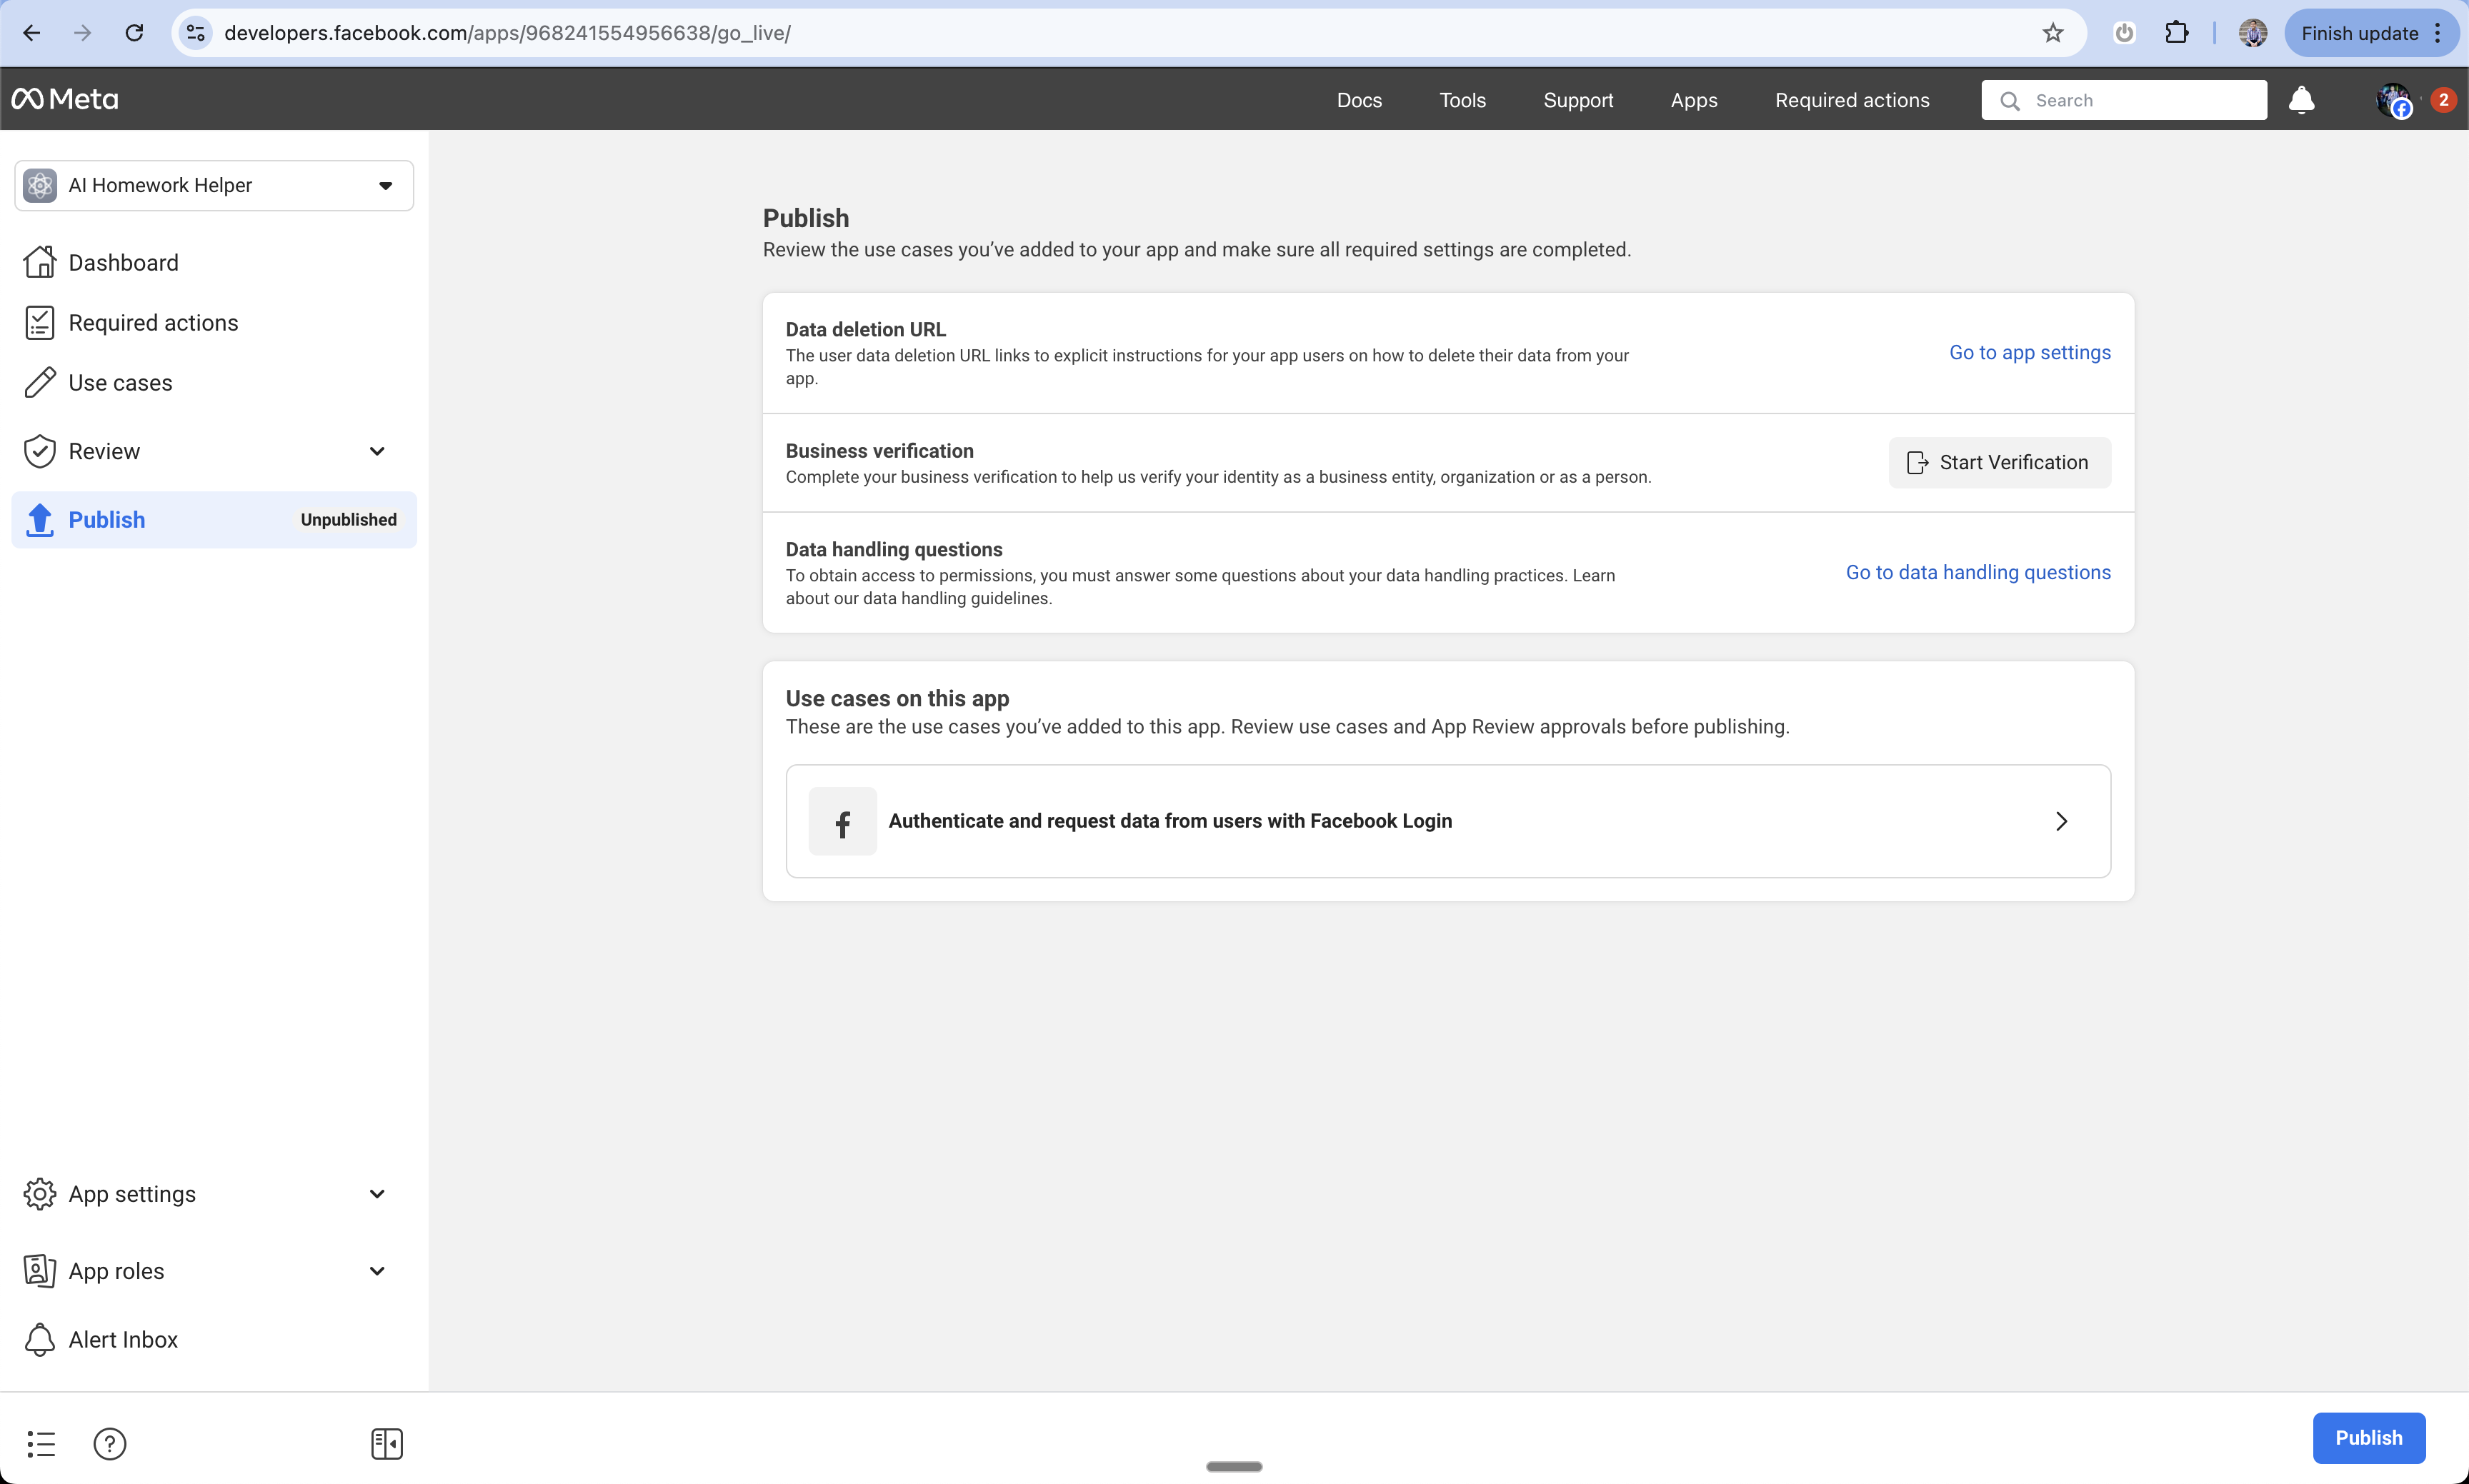This screenshot has height=1484, width=2469.
Task: Click App roles badge icon
Action: [x=40, y=1271]
